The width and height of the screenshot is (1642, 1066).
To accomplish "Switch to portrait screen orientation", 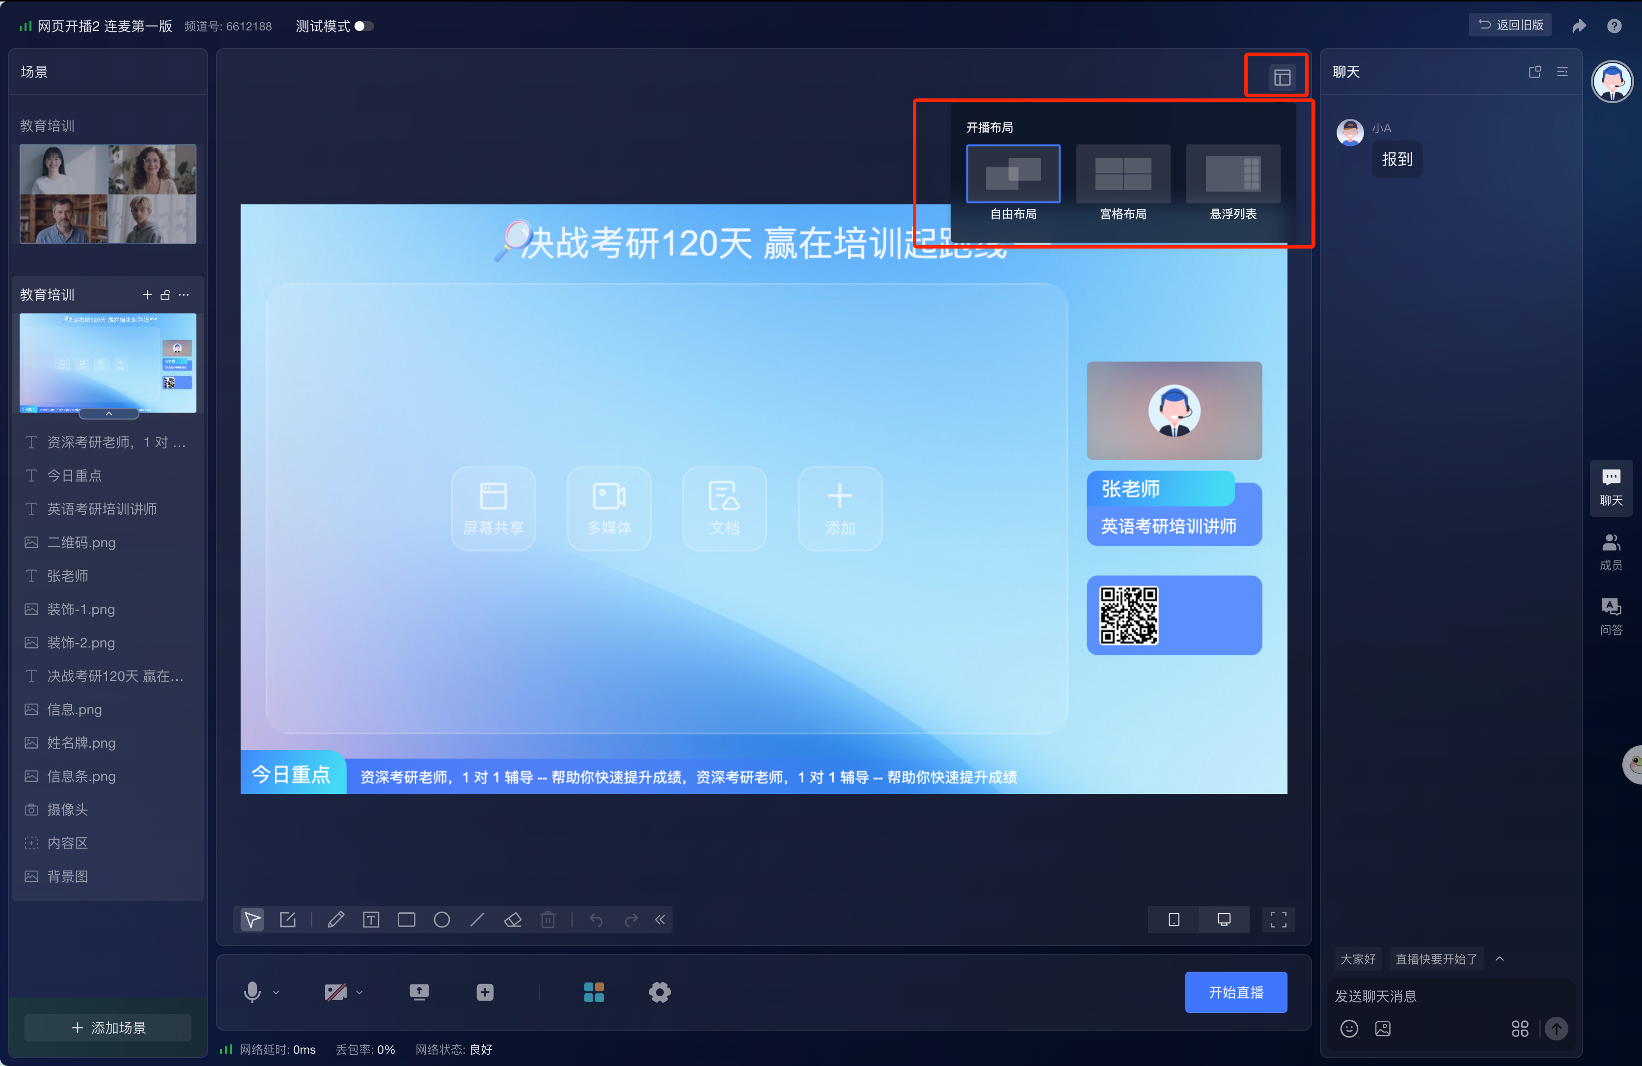I will coord(1174,920).
